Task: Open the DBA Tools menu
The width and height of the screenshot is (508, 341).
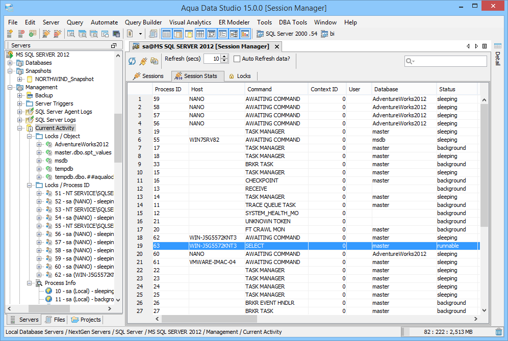Action: point(293,22)
